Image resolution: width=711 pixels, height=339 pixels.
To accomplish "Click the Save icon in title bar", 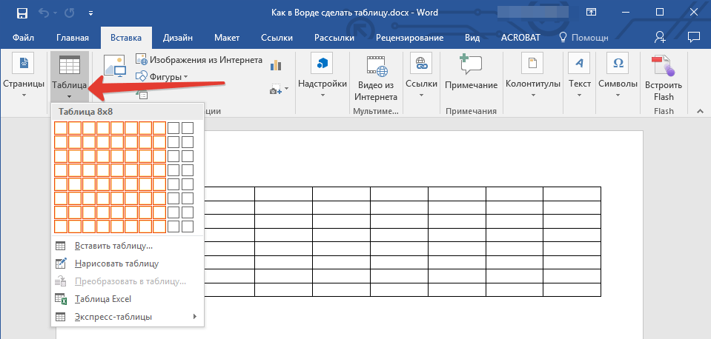I will 22,13.
